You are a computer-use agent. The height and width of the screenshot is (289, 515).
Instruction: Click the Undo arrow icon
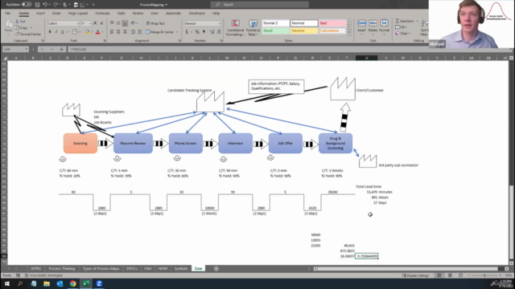pos(45,5)
